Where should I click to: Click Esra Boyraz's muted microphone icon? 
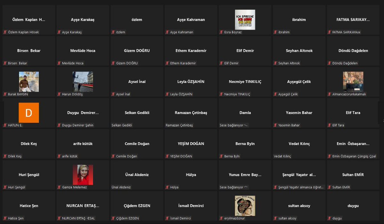[x=221, y=32]
